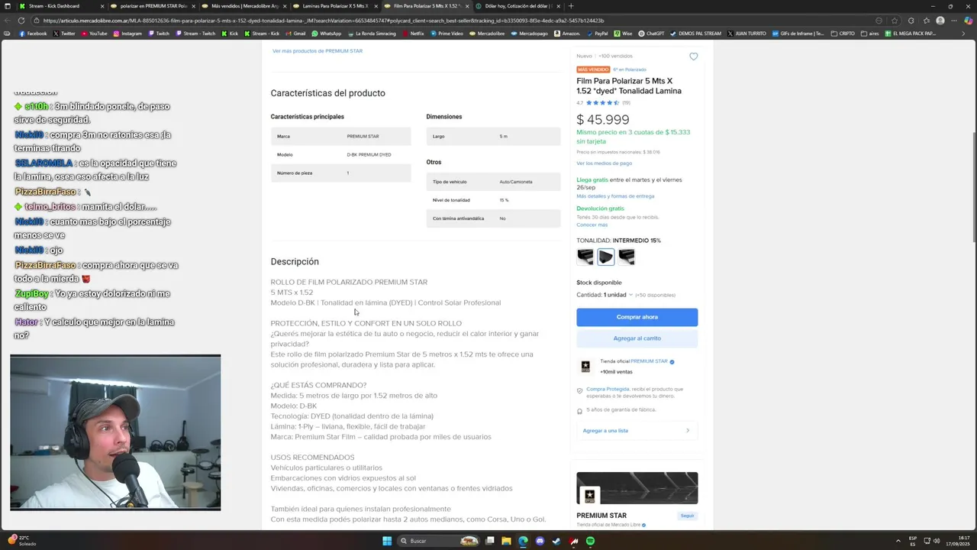Click the page vertical scrollbar thumb
Image resolution: width=977 pixels, height=550 pixels.
[973, 187]
